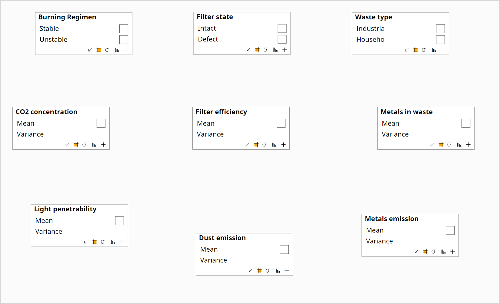Viewport: 500px width, 304px height.
Task: Check the Stable box in Burning Regimen
Action: [x=124, y=29]
